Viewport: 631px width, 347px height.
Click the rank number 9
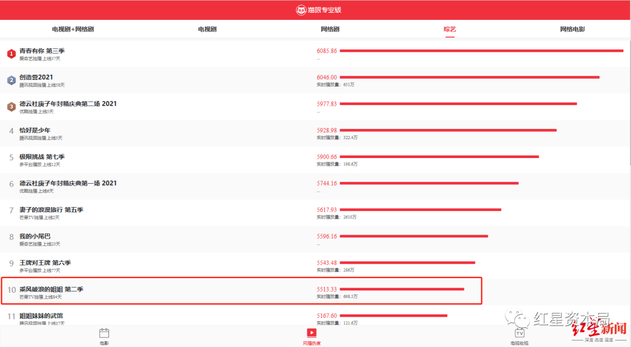pyautogui.click(x=11, y=264)
